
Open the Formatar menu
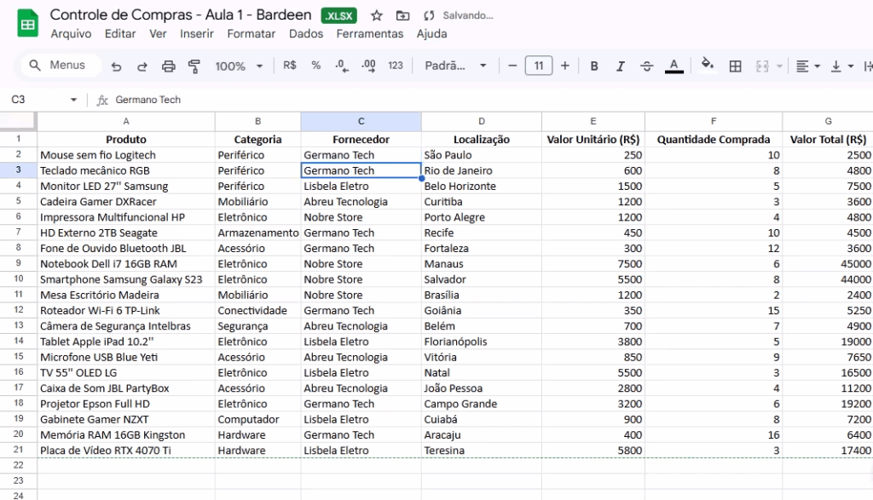tap(251, 34)
